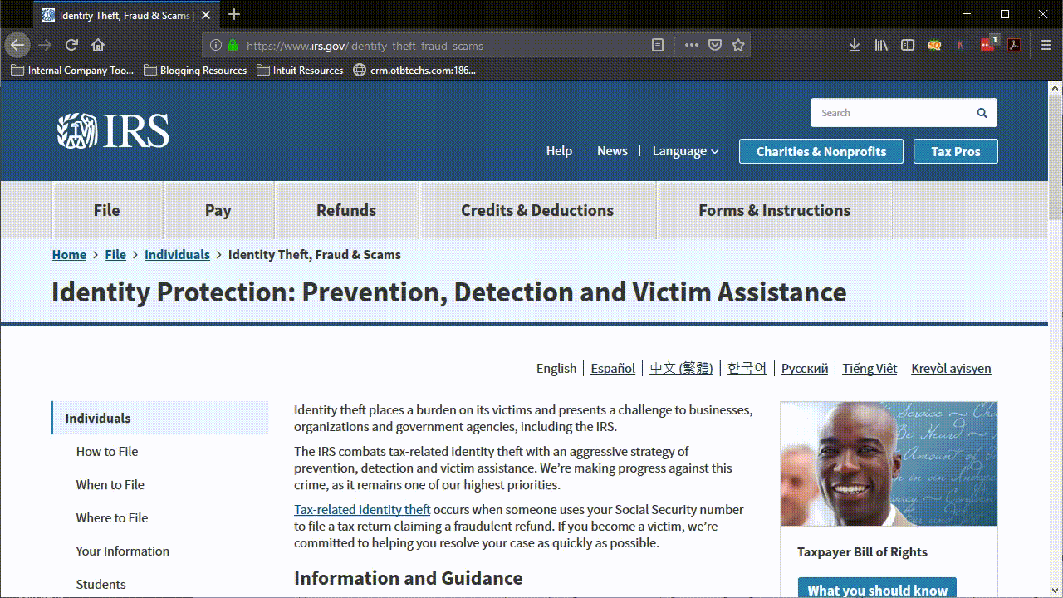The image size is (1063, 598).
Task: Open Tax-related identity theft link
Action: [x=362, y=510]
